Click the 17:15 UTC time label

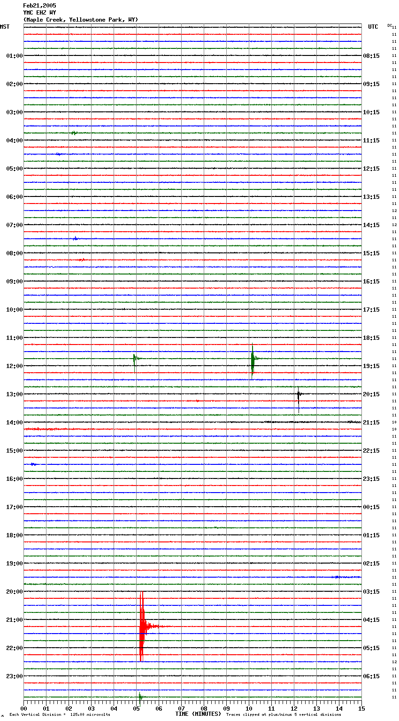click(371, 310)
